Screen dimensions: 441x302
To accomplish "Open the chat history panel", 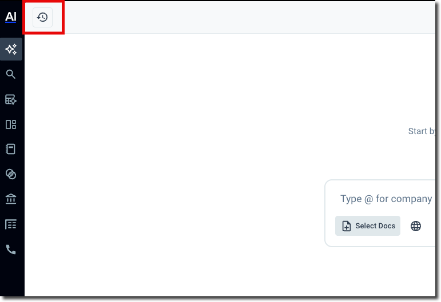I will pyautogui.click(x=42, y=17).
